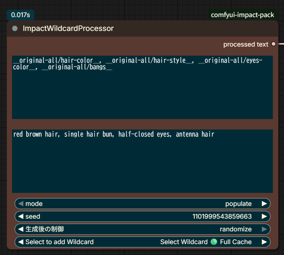284x255 pixels.
Task: Click into the wildcard prompt text box
Action: tap(142, 87)
